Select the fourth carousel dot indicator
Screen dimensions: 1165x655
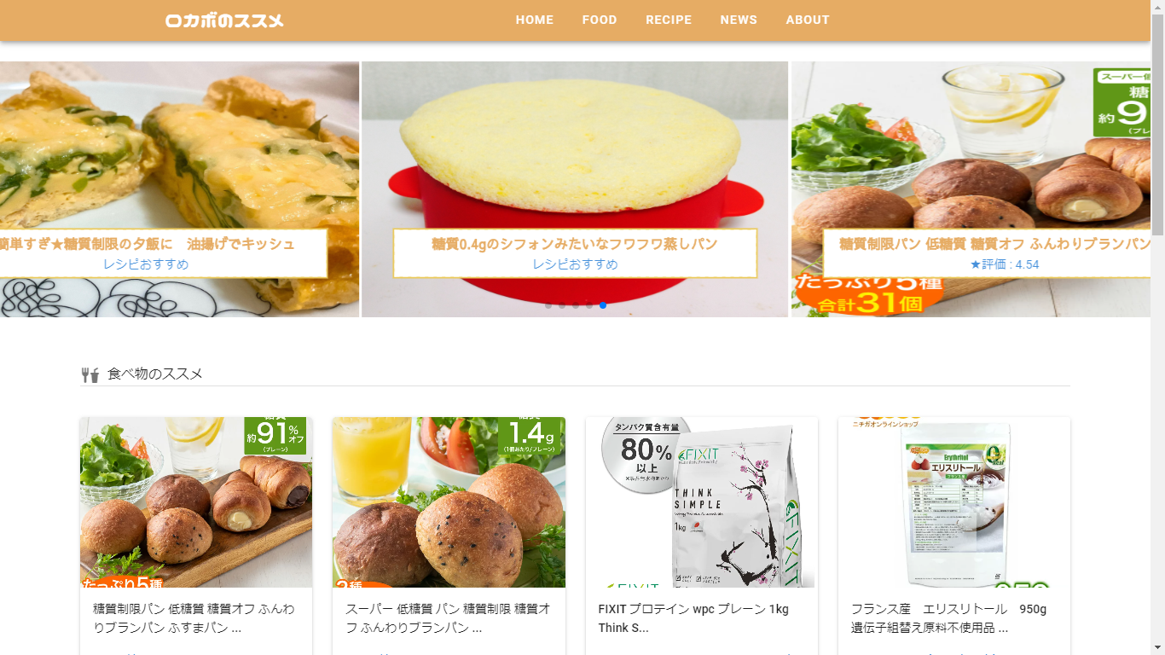point(589,305)
